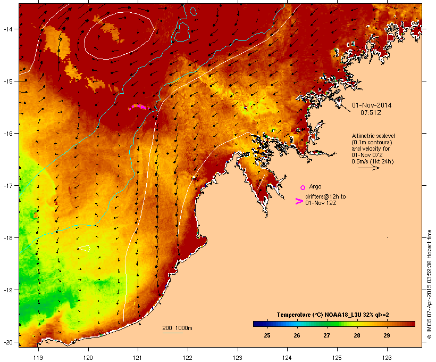This screenshot has width=436, height=362.
Task: Click the time label 07:51Z
Action: click(371, 113)
